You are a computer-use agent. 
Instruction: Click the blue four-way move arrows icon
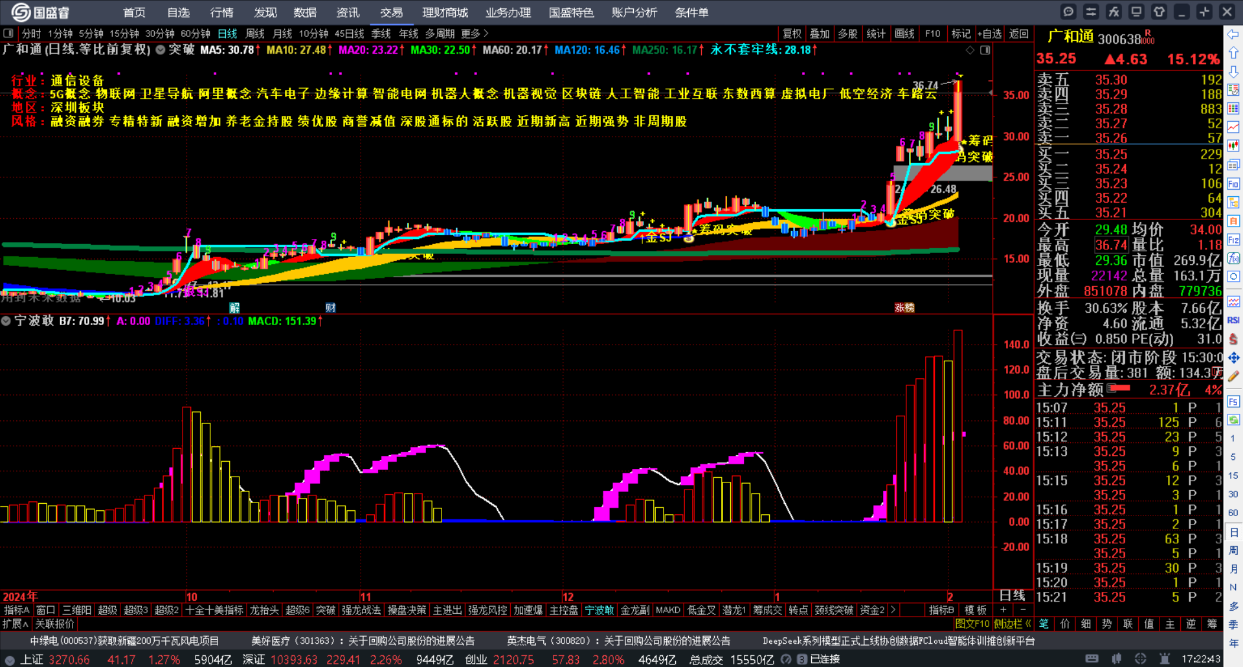[1233, 357]
